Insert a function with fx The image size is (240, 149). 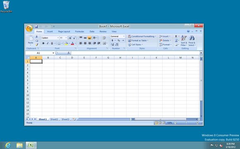click(x=69, y=53)
